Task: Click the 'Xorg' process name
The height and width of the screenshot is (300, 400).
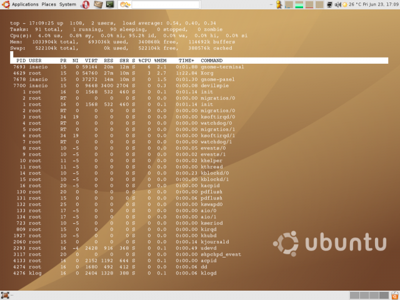Action: tap(207, 73)
